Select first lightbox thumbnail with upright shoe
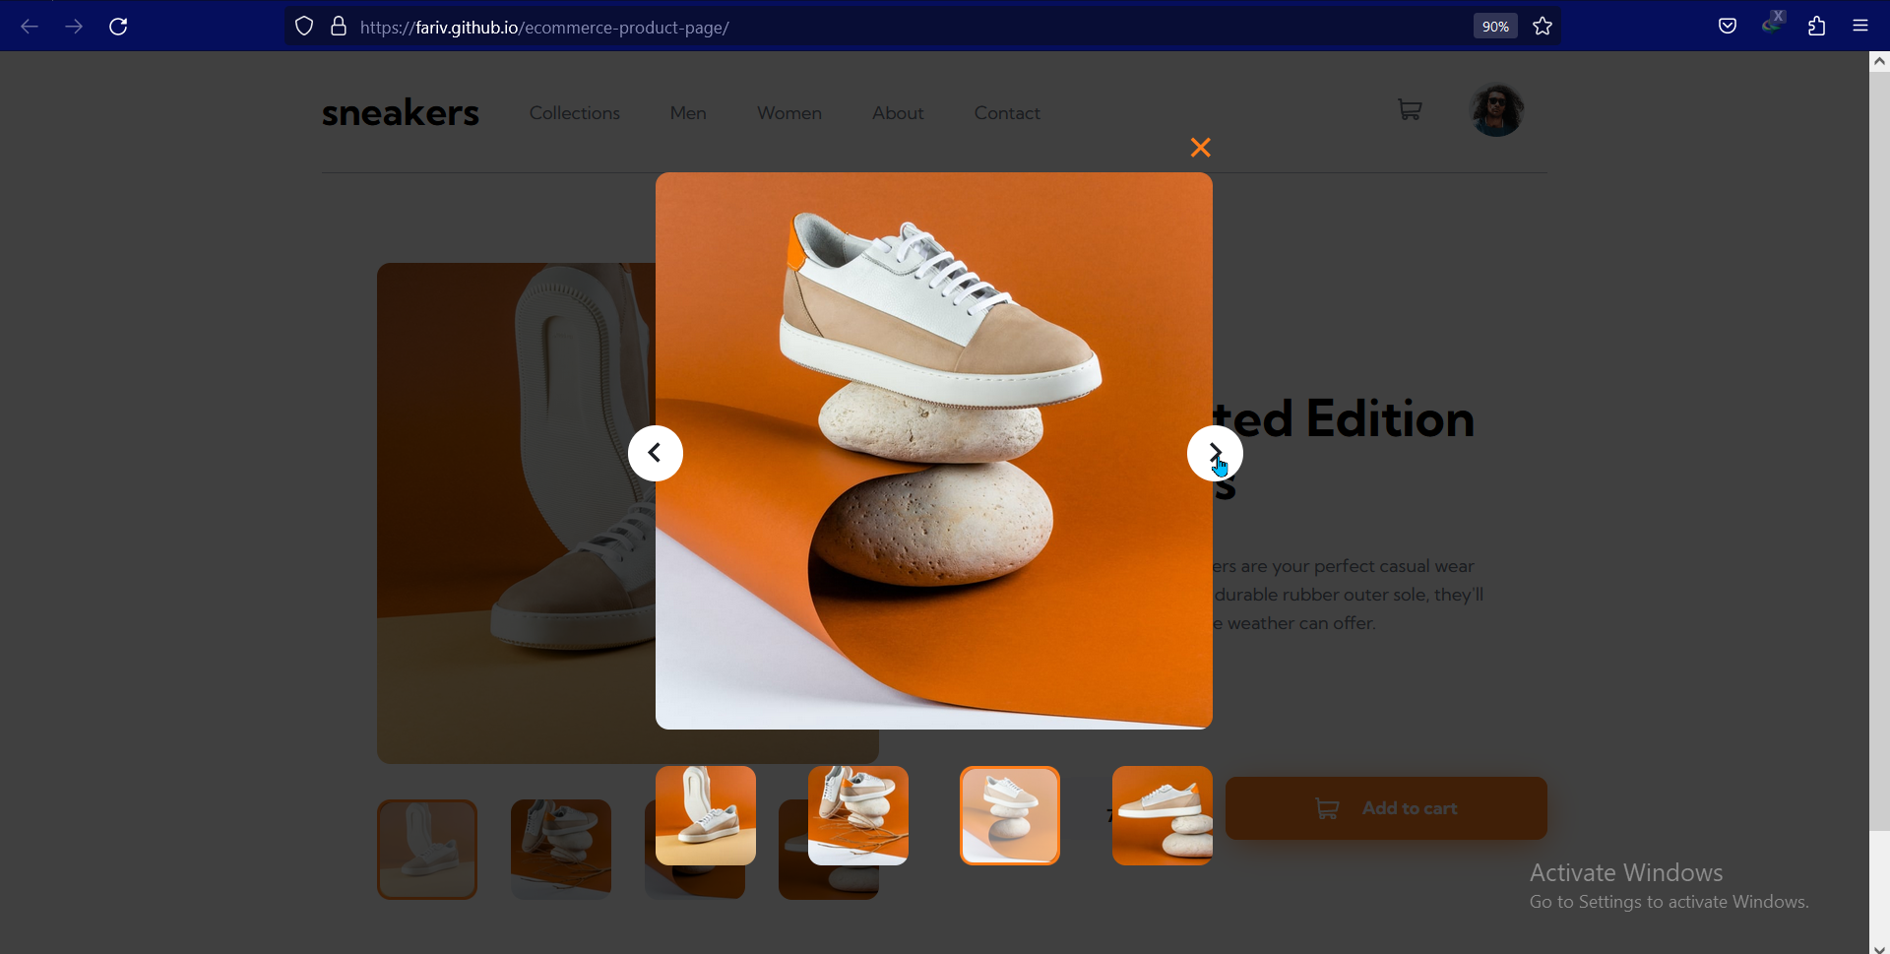The image size is (1890, 954). (x=706, y=816)
